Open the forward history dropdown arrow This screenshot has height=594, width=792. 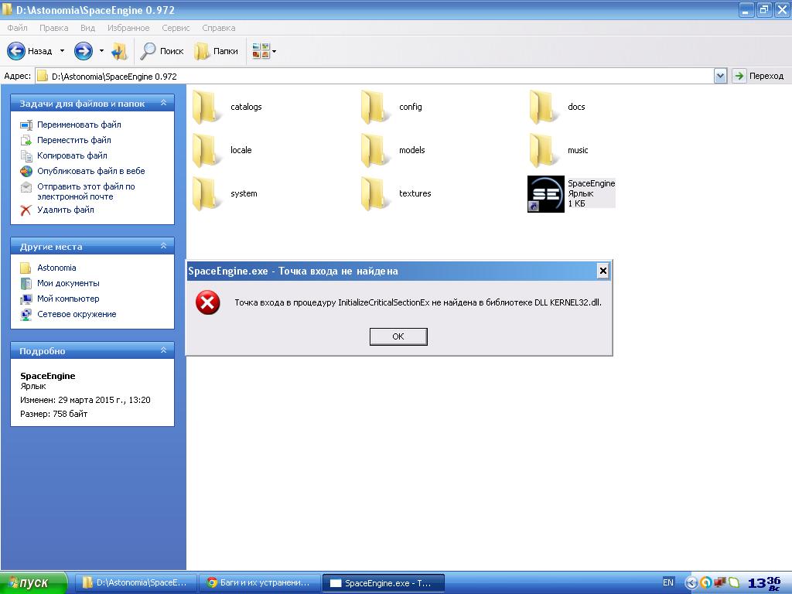[x=101, y=51]
